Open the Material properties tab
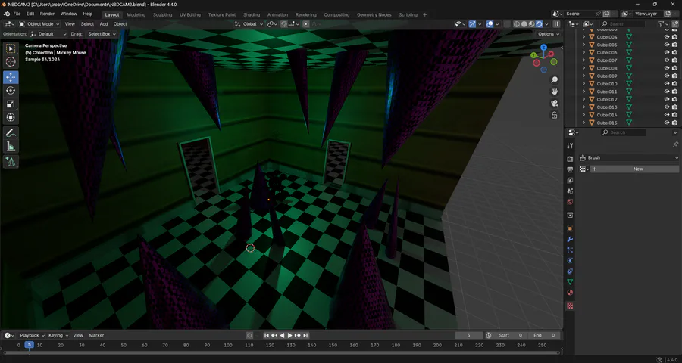 click(570, 293)
